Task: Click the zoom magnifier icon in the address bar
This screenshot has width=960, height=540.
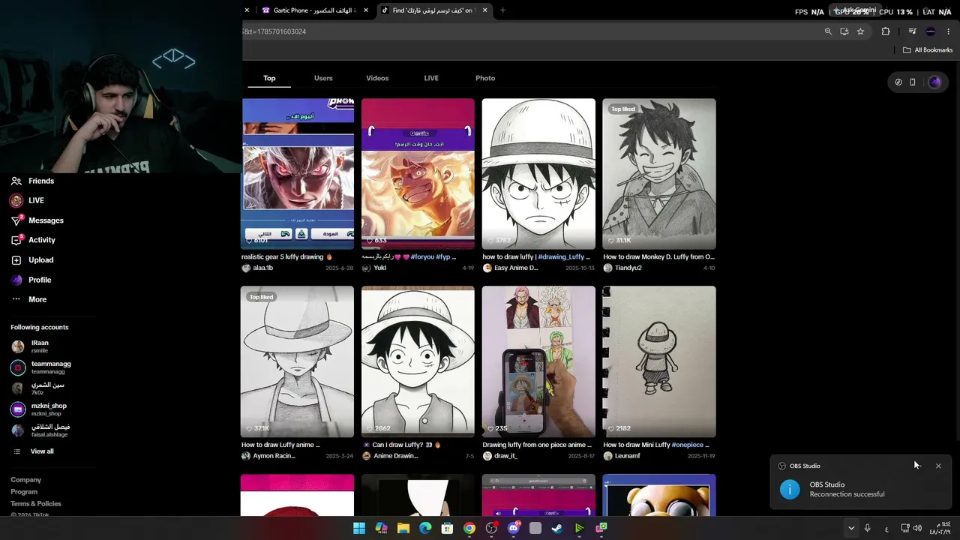Action: coord(828,31)
